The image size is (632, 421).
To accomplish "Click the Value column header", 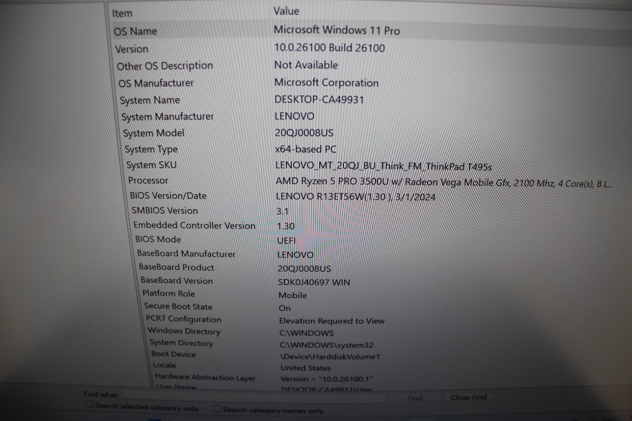I will pyautogui.click(x=286, y=11).
